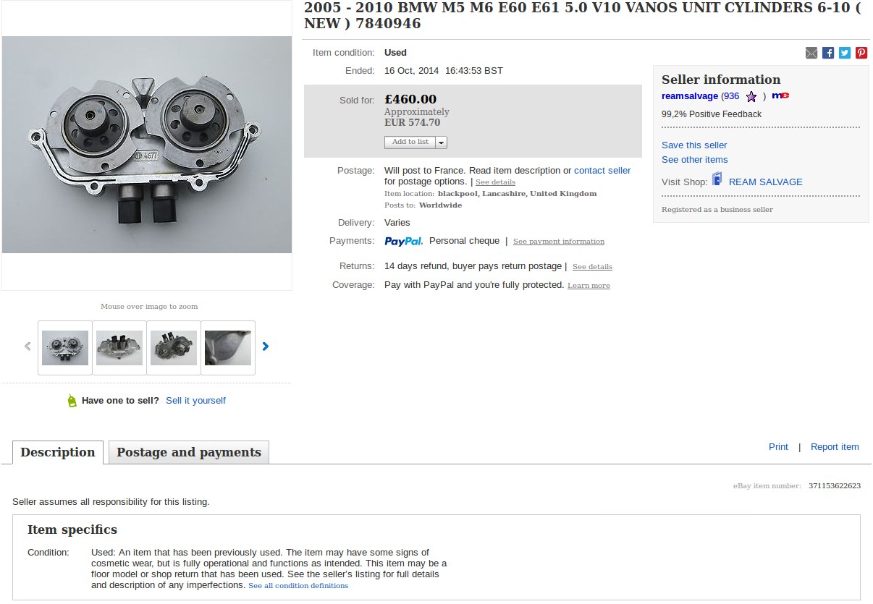Select the fourth product thumbnail
Viewport: 873px width, 604px height.
(228, 348)
